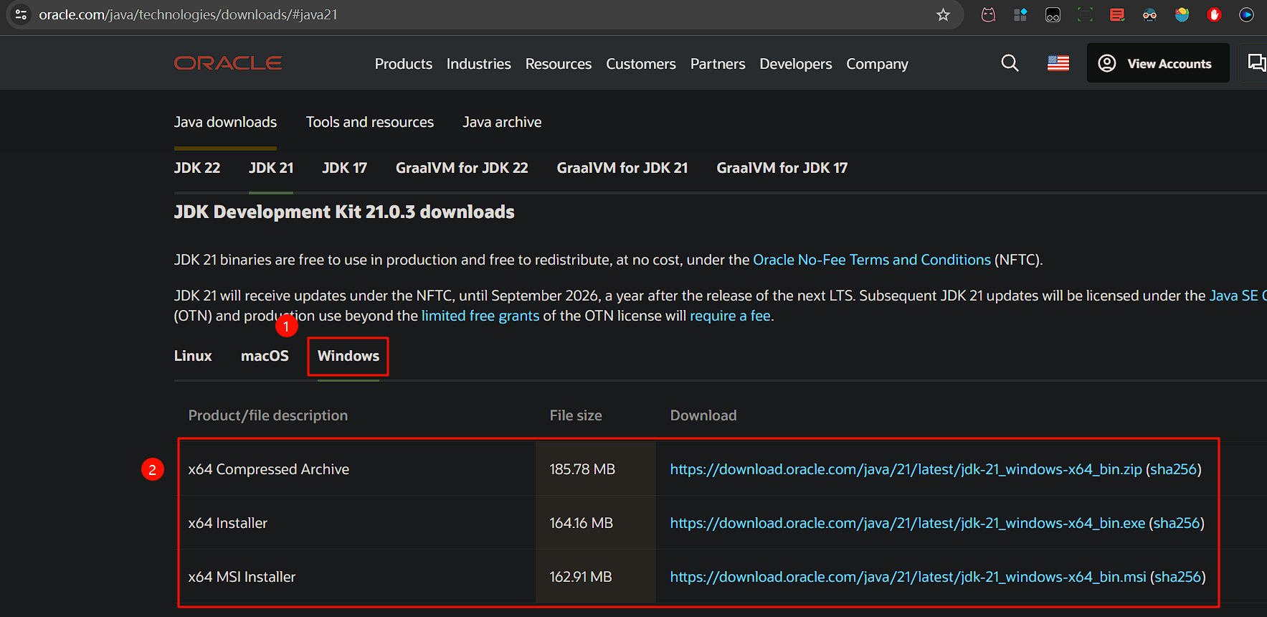Select the Linux platform tab

pos(193,356)
